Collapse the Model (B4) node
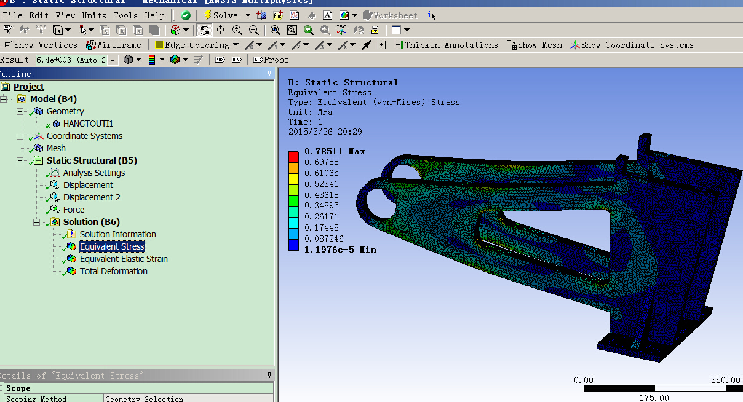 (x=4, y=99)
